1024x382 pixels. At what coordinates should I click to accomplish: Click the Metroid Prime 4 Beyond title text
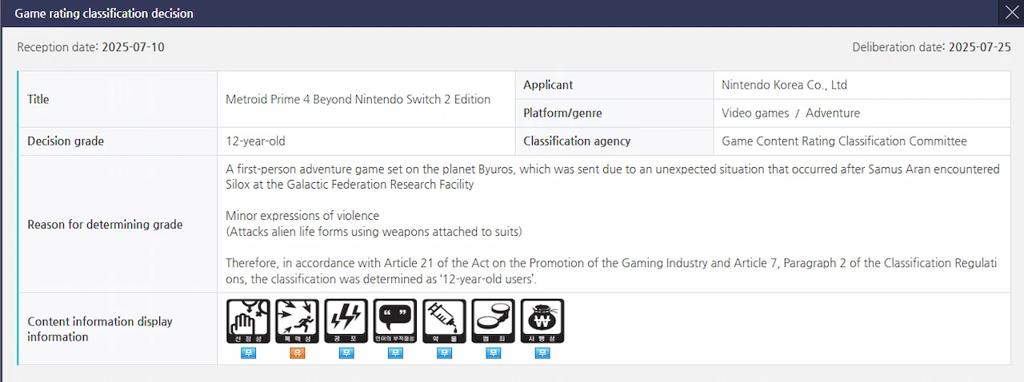click(358, 99)
